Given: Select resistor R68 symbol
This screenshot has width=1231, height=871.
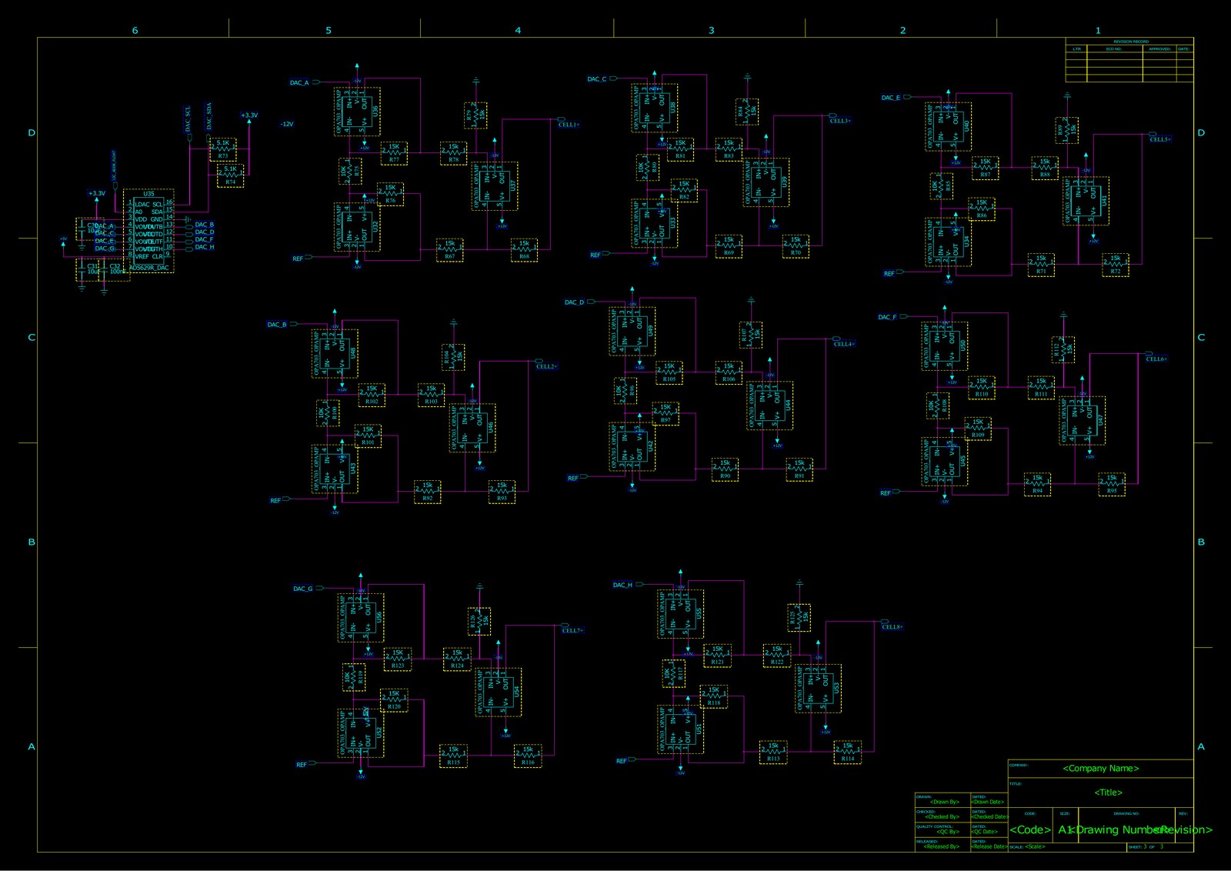Looking at the screenshot, I should click(x=525, y=250).
